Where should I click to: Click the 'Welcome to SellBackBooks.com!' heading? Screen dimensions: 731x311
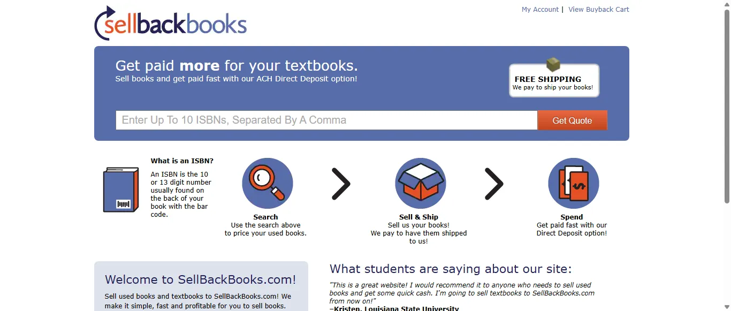tap(201, 279)
